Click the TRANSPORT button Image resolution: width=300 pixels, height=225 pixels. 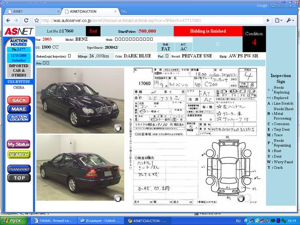point(19,169)
